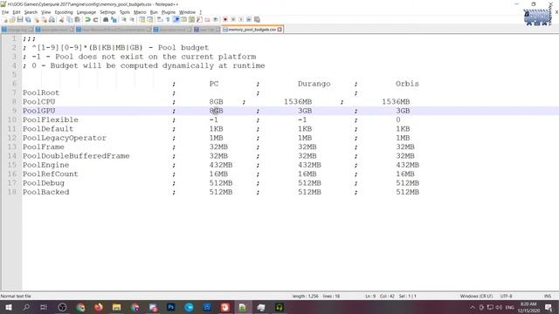
Task: Open the Encoding menu
Action: pyautogui.click(x=64, y=12)
